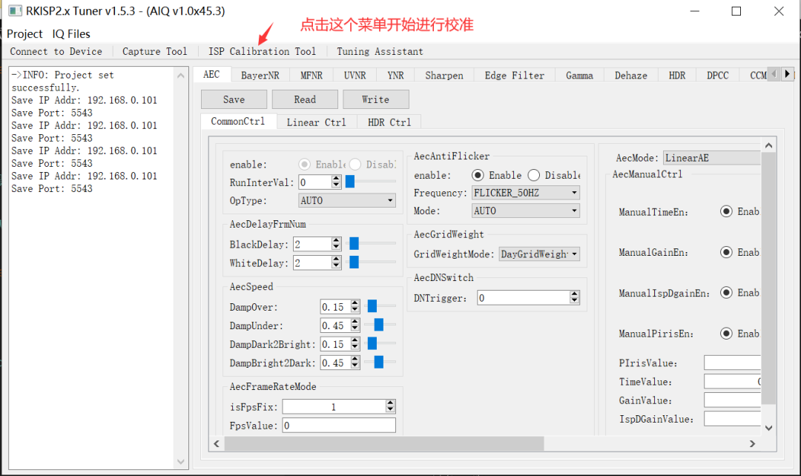
Task: Click the left arrow beside the CCM tab
Action: [776, 74]
